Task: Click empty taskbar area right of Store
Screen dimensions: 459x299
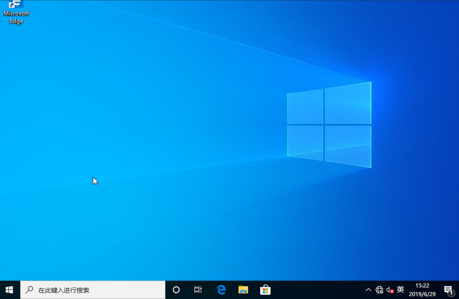Action: pos(317,289)
